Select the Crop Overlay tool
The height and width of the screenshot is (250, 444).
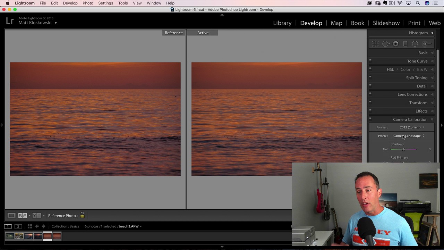point(375,44)
